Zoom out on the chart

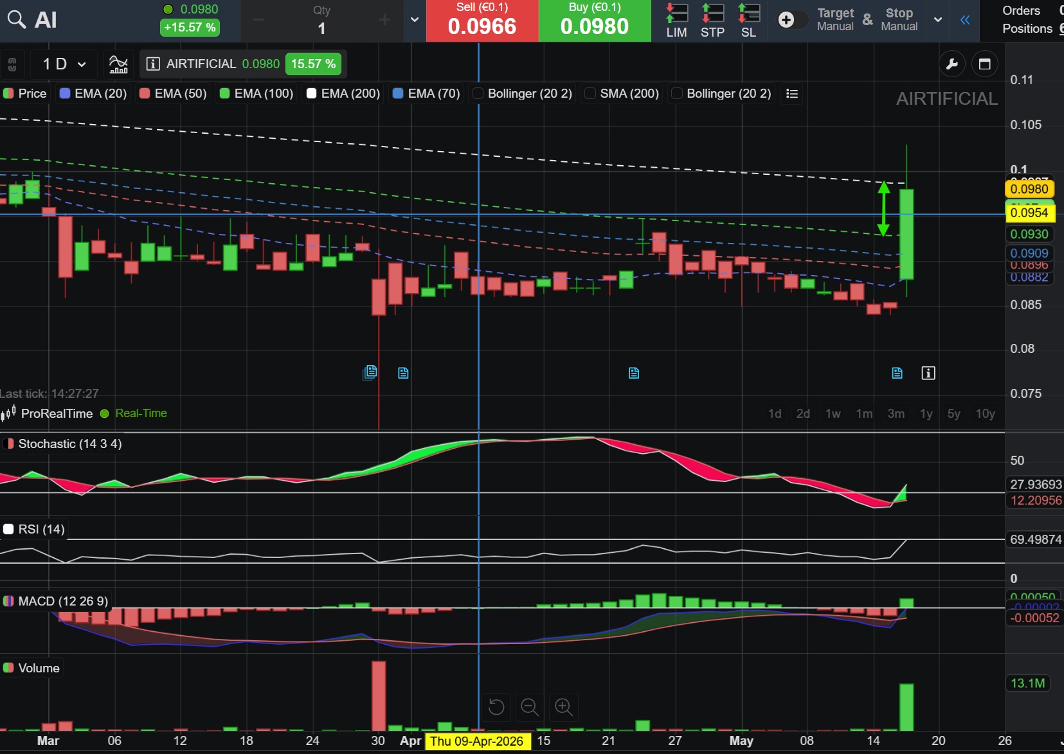click(530, 707)
